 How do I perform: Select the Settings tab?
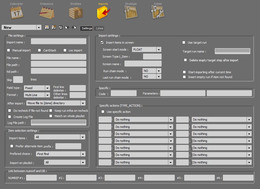click(x=87, y=28)
